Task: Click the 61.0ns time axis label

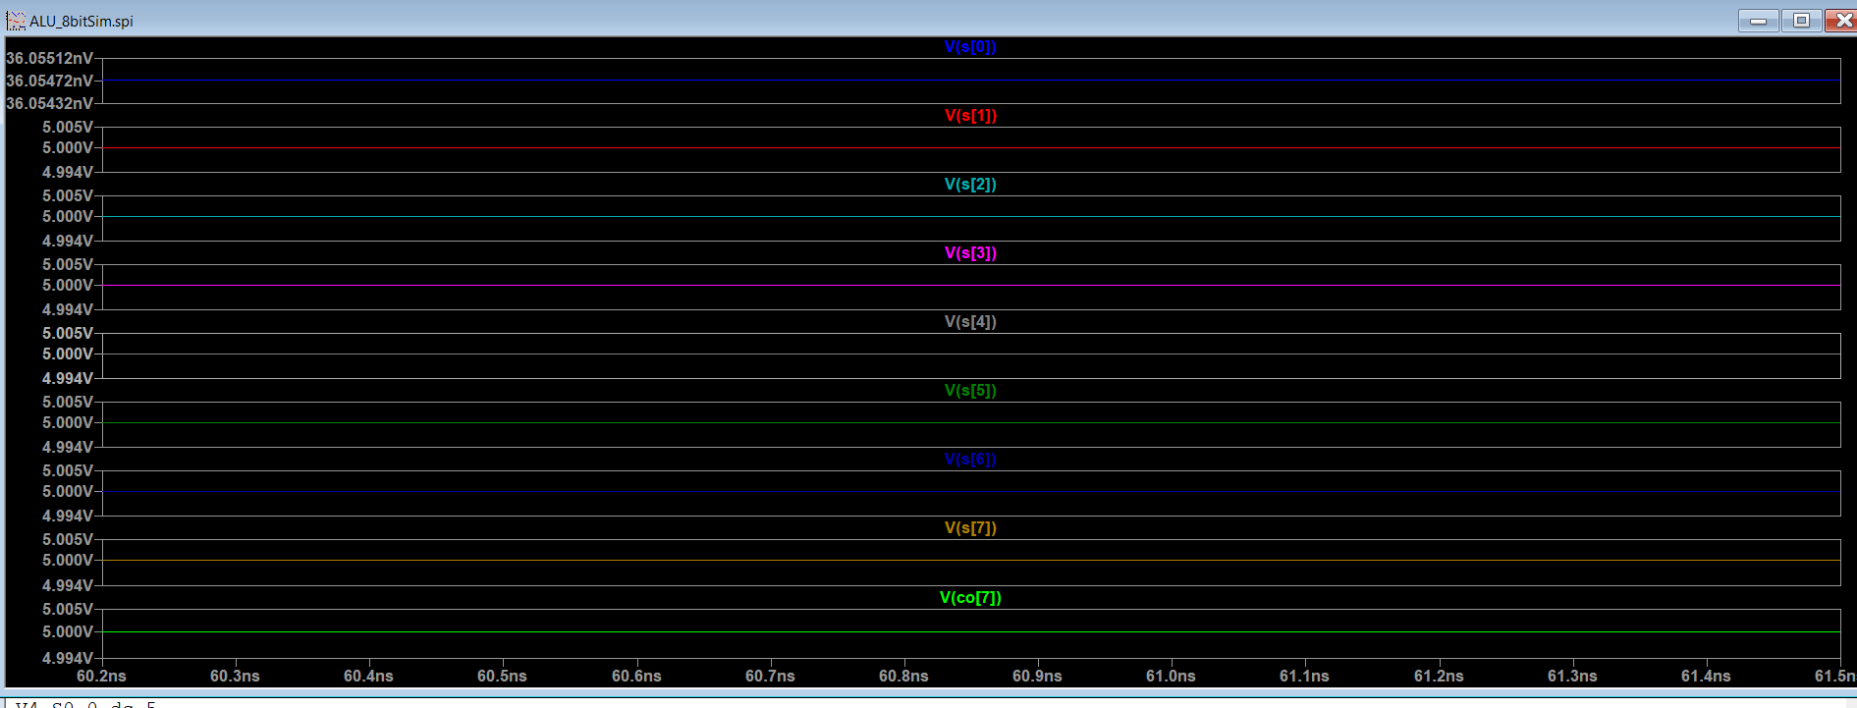Action: coord(1171,677)
